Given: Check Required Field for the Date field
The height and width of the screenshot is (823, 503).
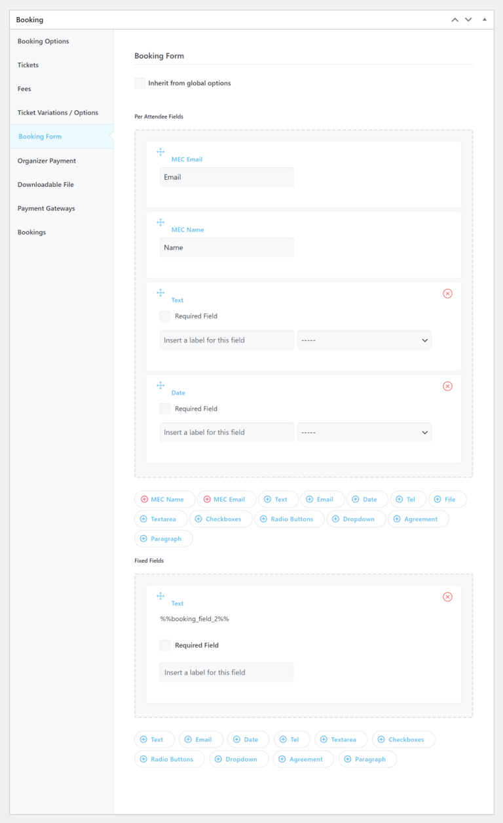Looking at the screenshot, I should (165, 409).
